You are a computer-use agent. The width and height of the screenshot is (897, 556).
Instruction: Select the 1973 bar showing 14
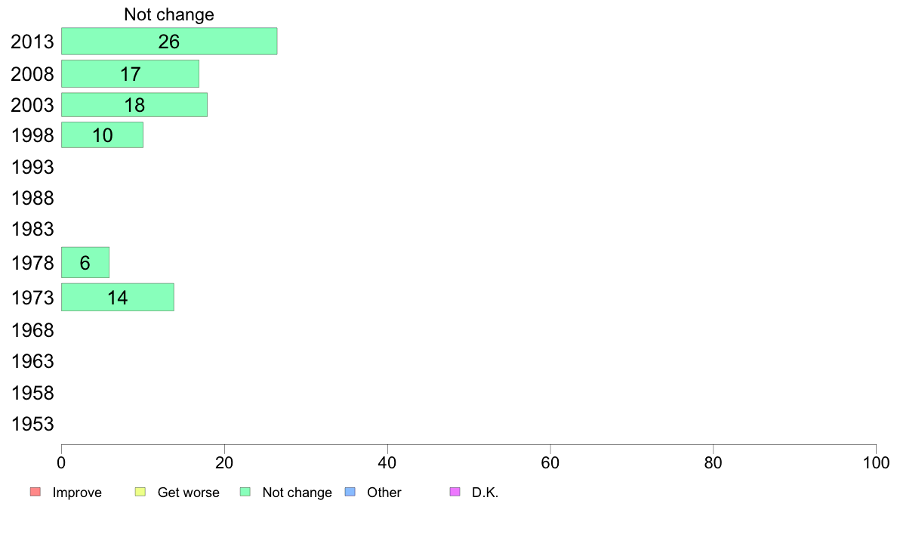tap(118, 297)
